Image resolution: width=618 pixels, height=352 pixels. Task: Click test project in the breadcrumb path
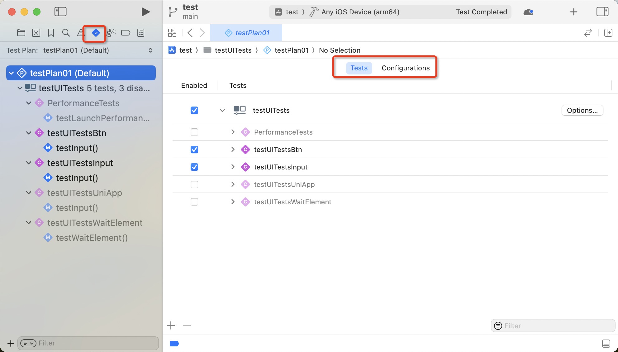pos(180,50)
